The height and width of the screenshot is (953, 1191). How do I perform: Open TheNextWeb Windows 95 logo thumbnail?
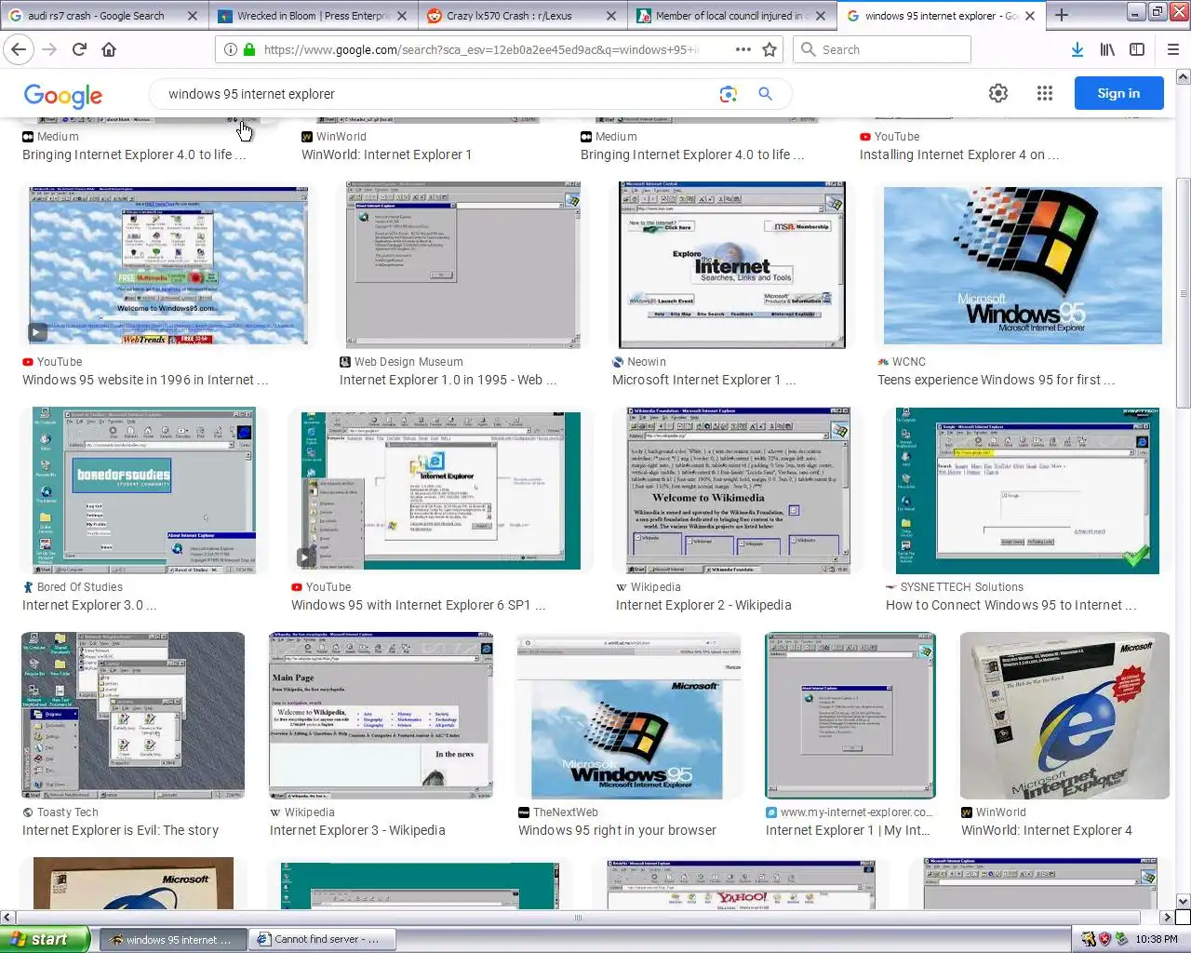[x=630, y=716]
